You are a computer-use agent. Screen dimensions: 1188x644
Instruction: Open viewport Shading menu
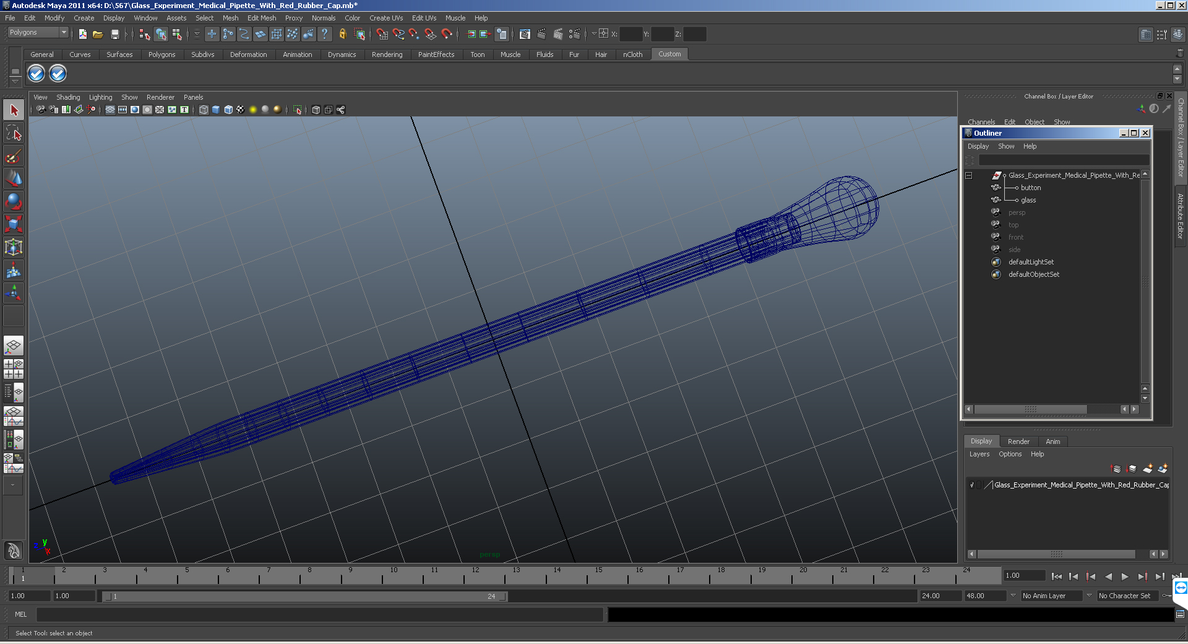68,97
